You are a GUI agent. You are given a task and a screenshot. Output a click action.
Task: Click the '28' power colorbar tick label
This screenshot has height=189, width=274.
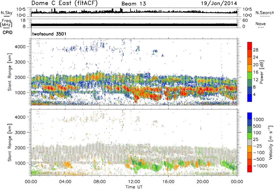click(256, 50)
